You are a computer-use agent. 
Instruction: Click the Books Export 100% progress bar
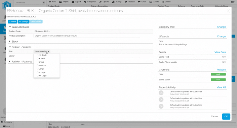pos(218,79)
